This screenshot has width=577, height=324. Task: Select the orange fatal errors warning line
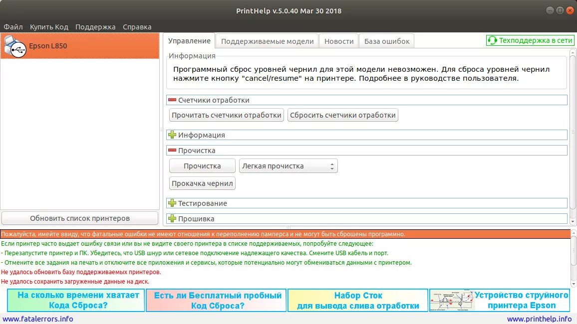285,234
